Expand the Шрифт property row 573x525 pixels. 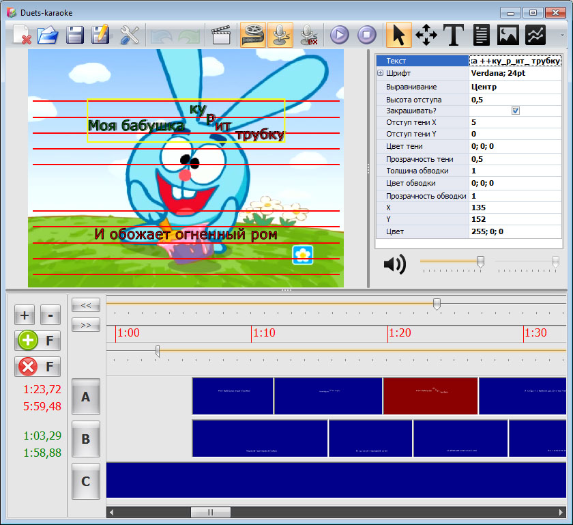[x=380, y=74]
